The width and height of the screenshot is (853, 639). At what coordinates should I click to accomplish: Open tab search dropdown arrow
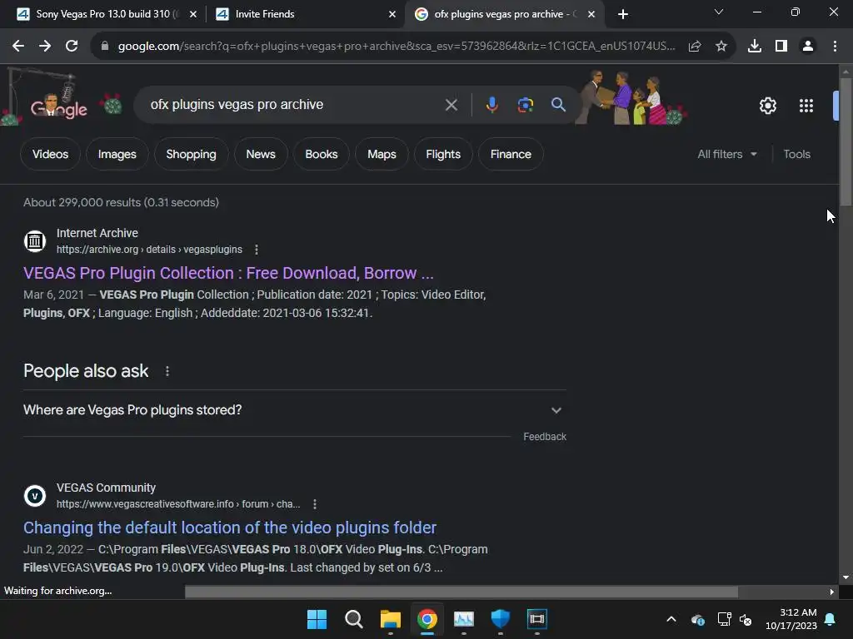(719, 12)
